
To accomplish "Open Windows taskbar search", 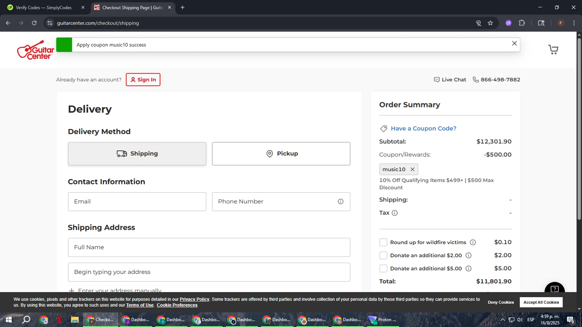I will (x=26, y=320).
